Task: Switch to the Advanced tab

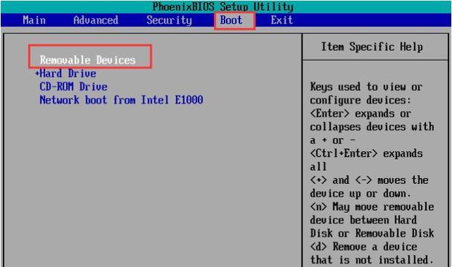Action: click(x=96, y=20)
